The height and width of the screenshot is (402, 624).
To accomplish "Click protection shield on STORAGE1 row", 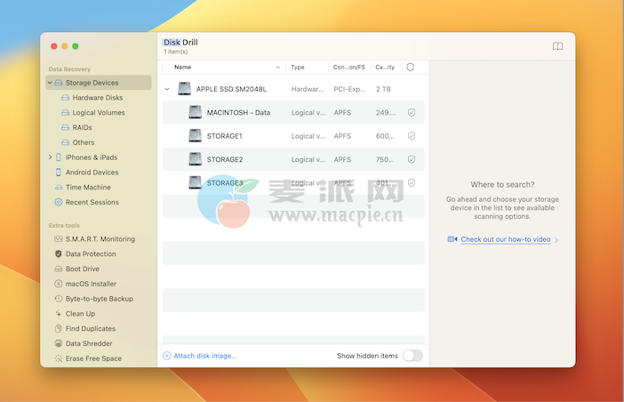I will (x=412, y=136).
